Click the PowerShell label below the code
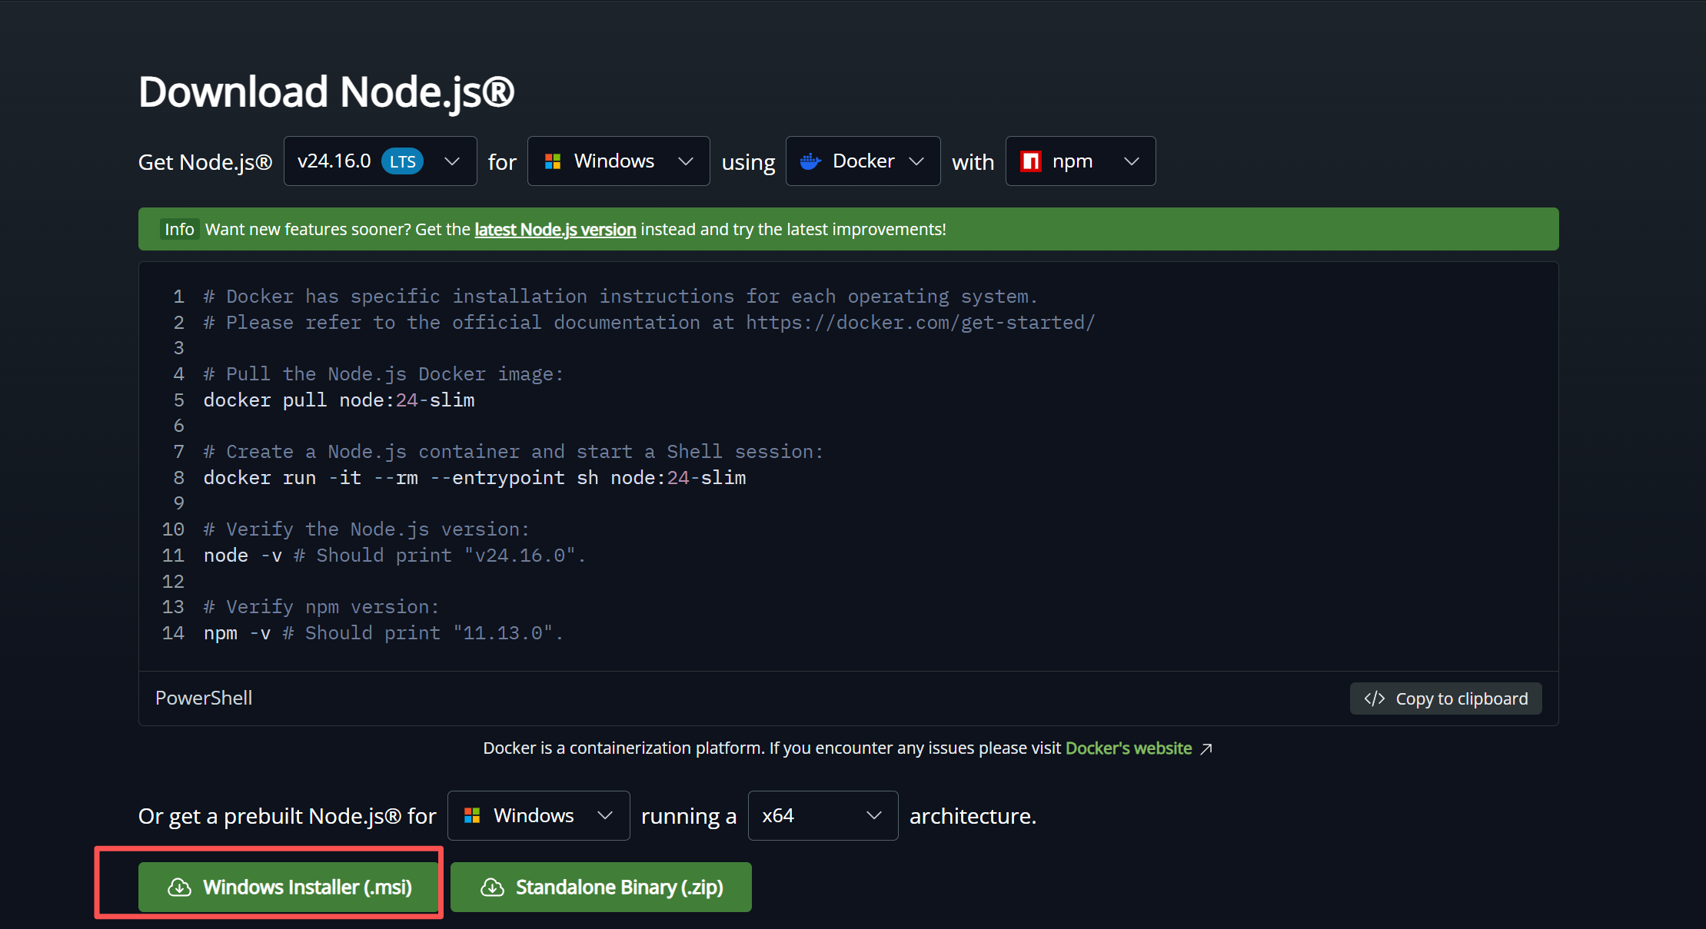 (204, 698)
